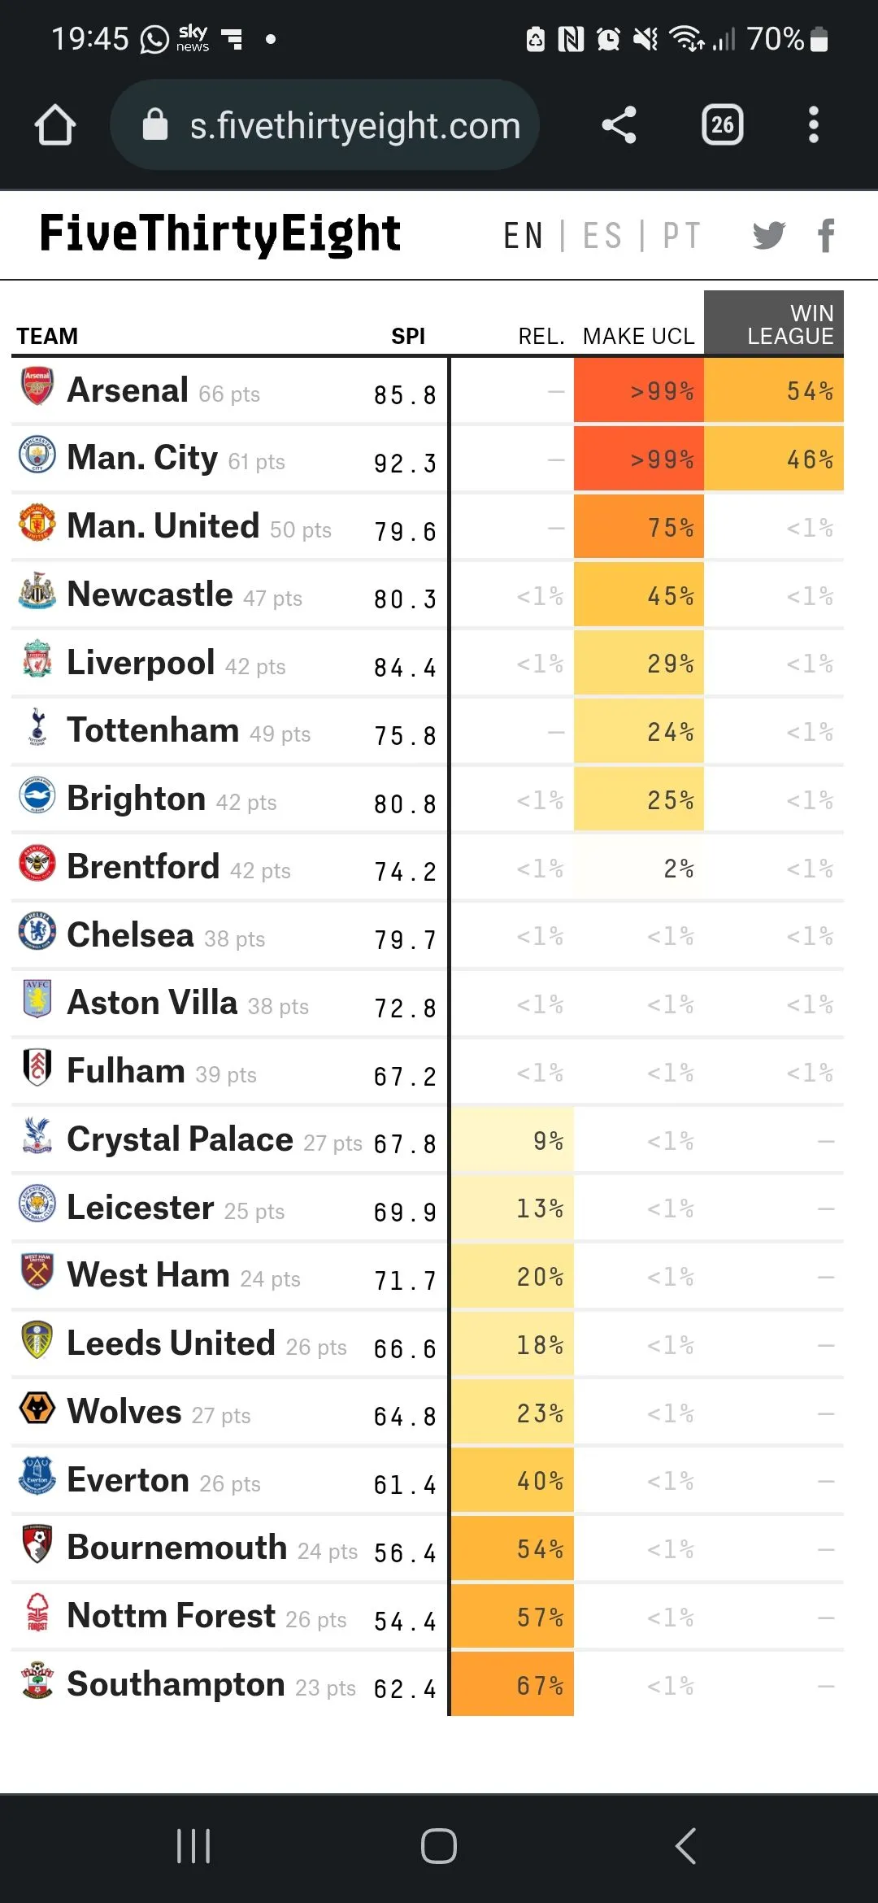Viewport: 878px width, 1903px height.
Task: Tap the Twitter bird icon
Action: click(x=768, y=236)
